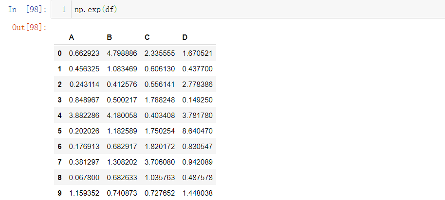Screen dimensions: 445x200
Task: Click cell value 0.740873
Action: pyautogui.click(x=122, y=193)
